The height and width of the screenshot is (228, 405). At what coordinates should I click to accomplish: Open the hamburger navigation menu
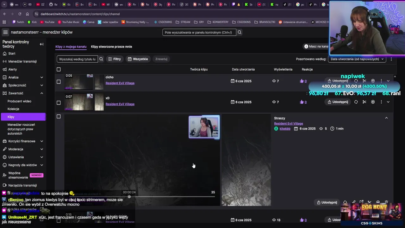tap(5, 32)
